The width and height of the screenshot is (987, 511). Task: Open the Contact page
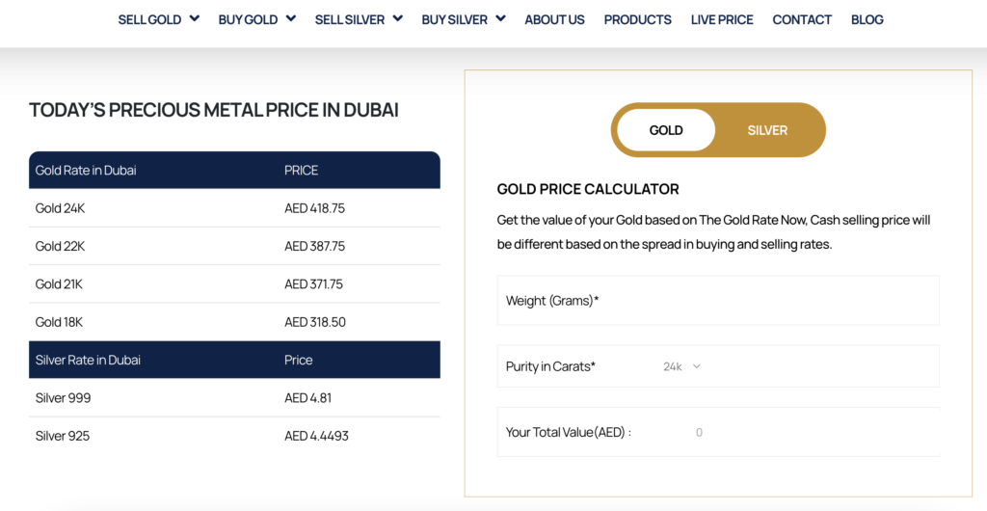pos(802,19)
